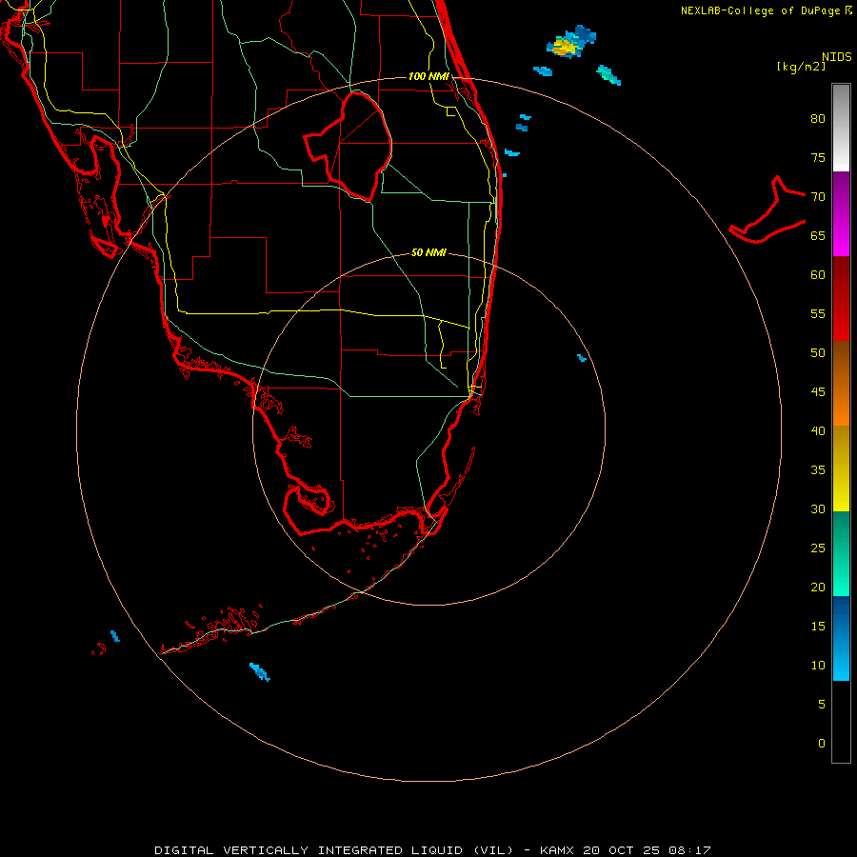Click the 08:17 time stamp
857x857 pixels.
pos(689,850)
